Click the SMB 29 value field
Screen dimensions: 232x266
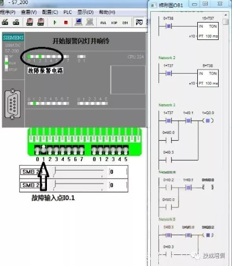click(x=118, y=185)
